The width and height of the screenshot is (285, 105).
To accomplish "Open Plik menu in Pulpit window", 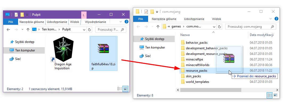I will tap(11, 22).
